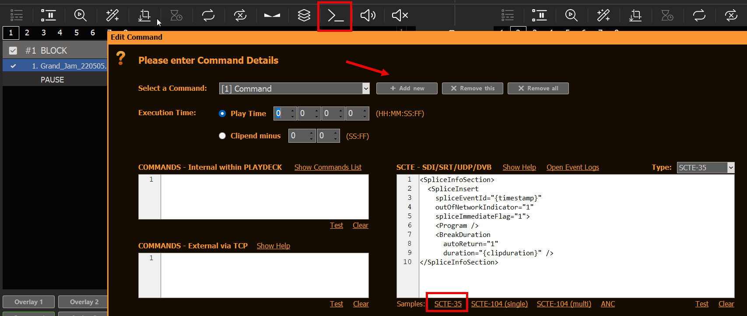Select the Clipend minus radio button

(222, 136)
